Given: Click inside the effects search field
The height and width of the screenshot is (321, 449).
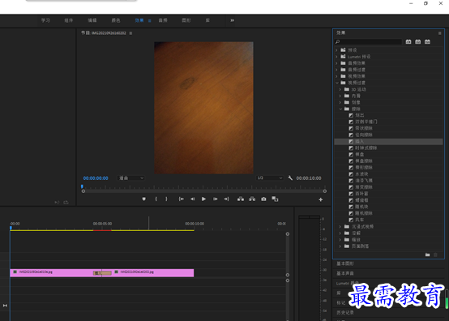Looking at the screenshot, I should tap(368, 42).
